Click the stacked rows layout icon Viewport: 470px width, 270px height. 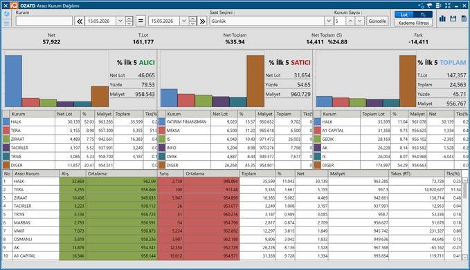coord(439,6)
